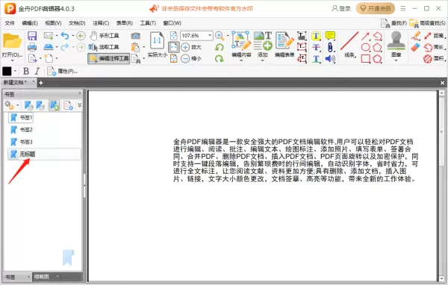Click the Add New Bookmark icon
The width and height of the screenshot is (448, 285).
[55, 105]
